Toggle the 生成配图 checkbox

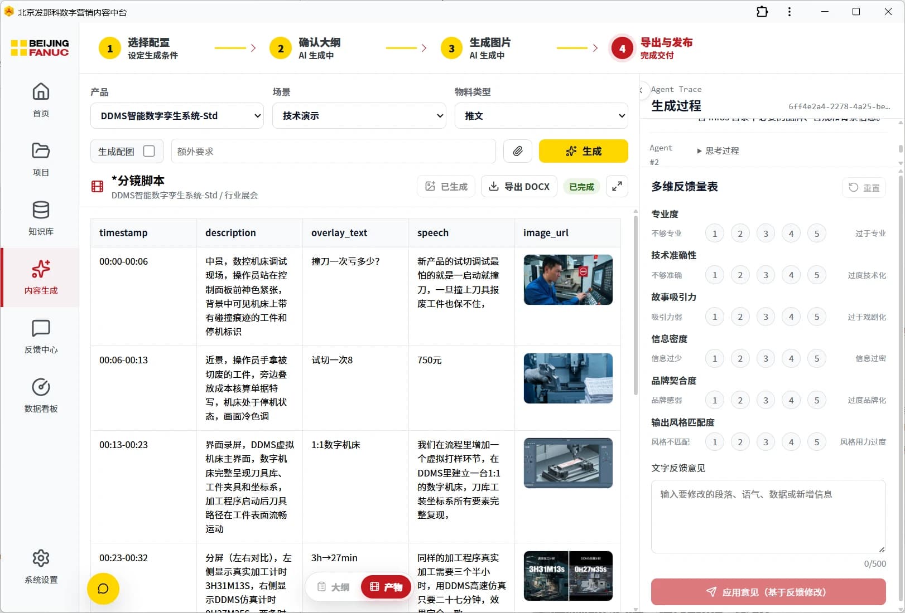click(x=149, y=151)
